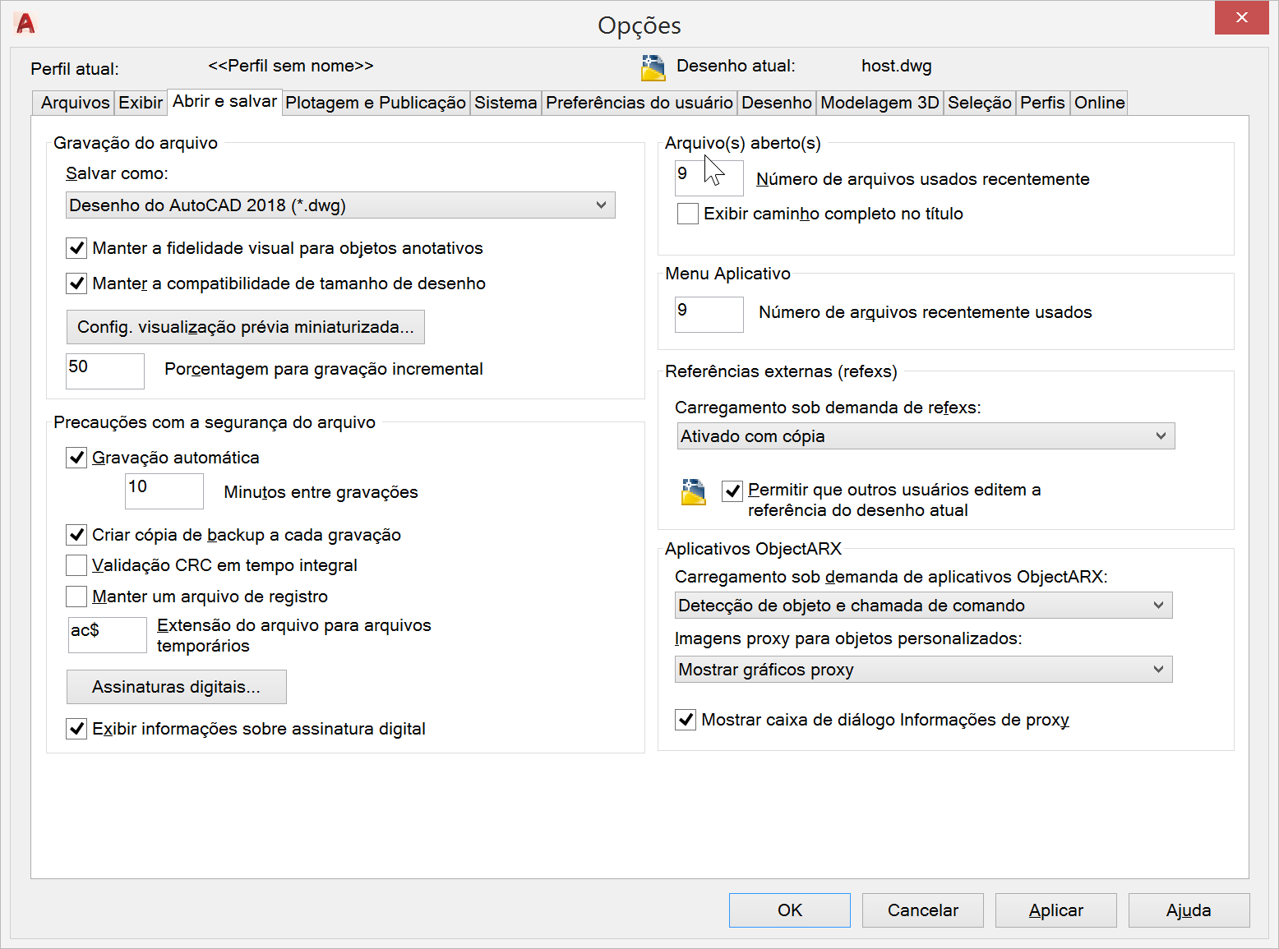
Task: Click the Minutos entre gravações input field
Action: click(x=164, y=491)
